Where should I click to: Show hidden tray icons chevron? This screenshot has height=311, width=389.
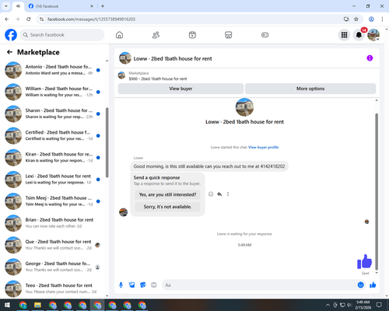pyautogui.click(x=328, y=305)
